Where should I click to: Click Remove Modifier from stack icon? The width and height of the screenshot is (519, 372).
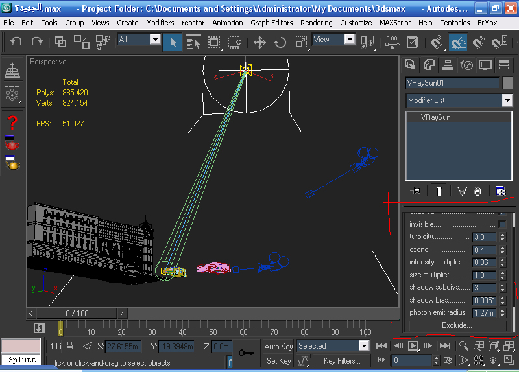(x=477, y=191)
